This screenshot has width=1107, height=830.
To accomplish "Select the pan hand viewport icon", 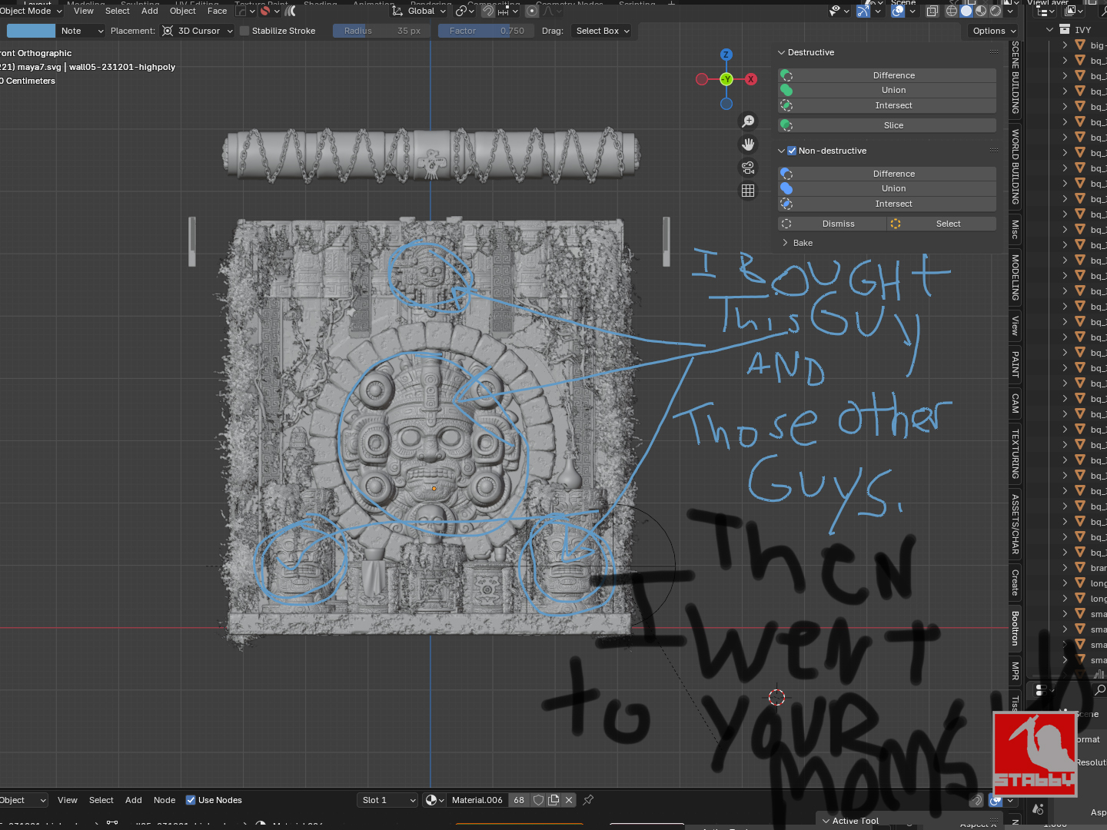I will [x=748, y=144].
